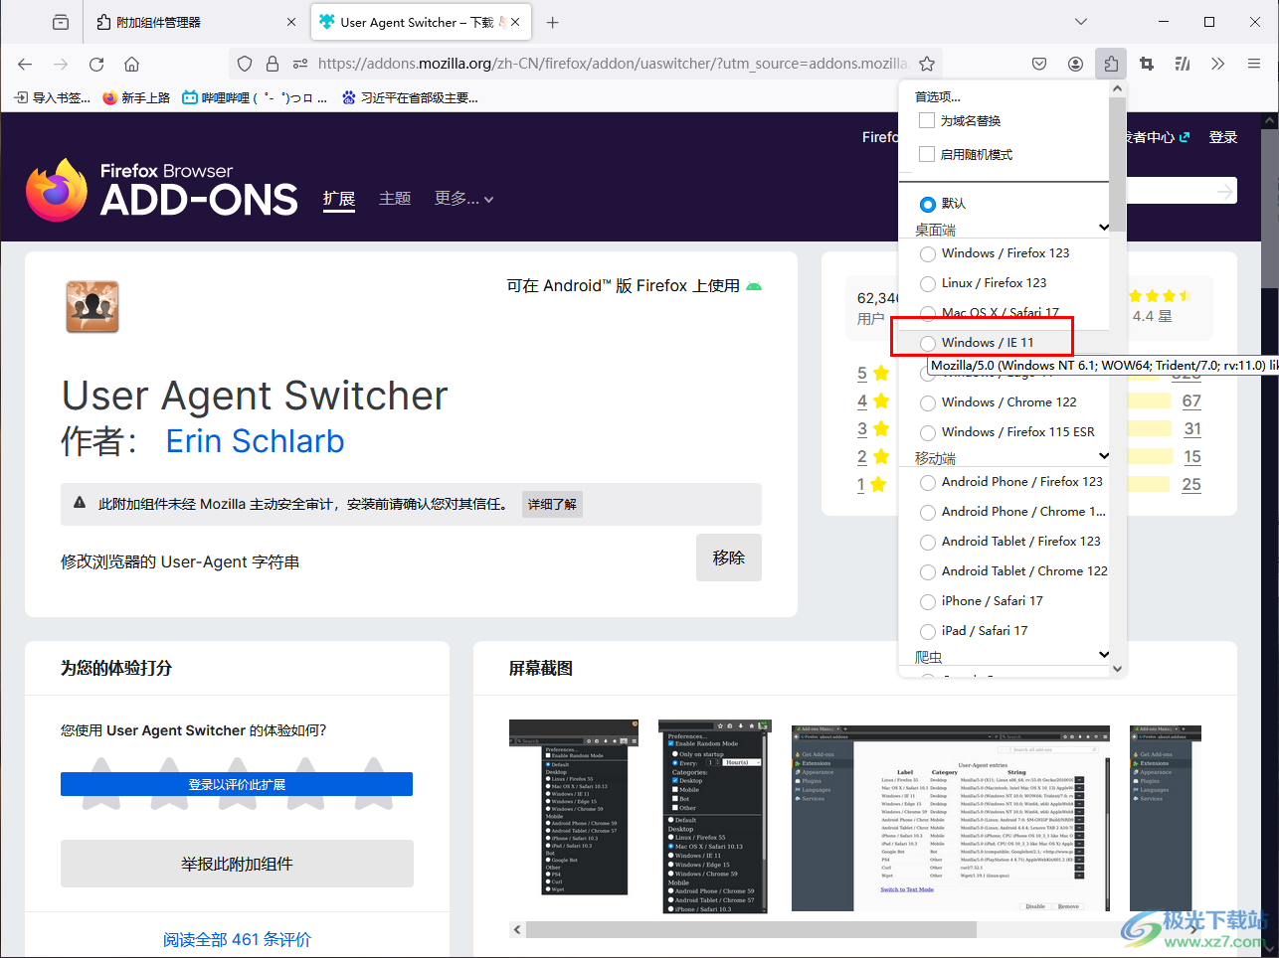Click the 1 star rating count 25
This screenshot has height=958, width=1279.
pyautogui.click(x=1191, y=485)
